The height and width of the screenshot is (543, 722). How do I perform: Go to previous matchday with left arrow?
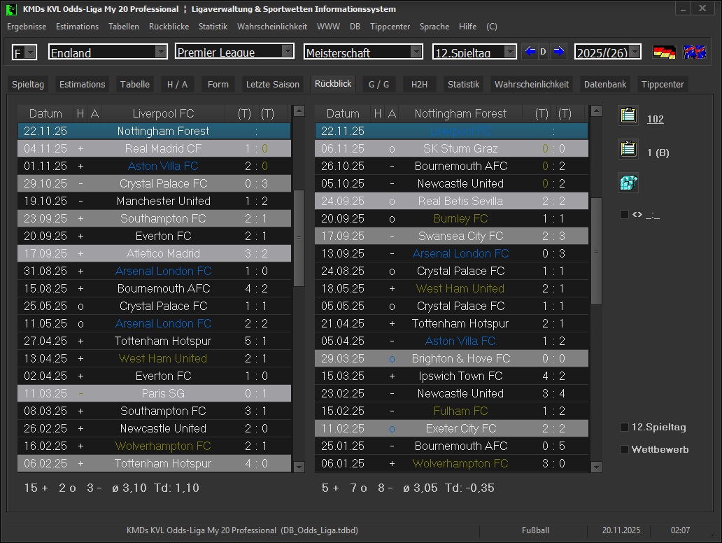(x=530, y=52)
